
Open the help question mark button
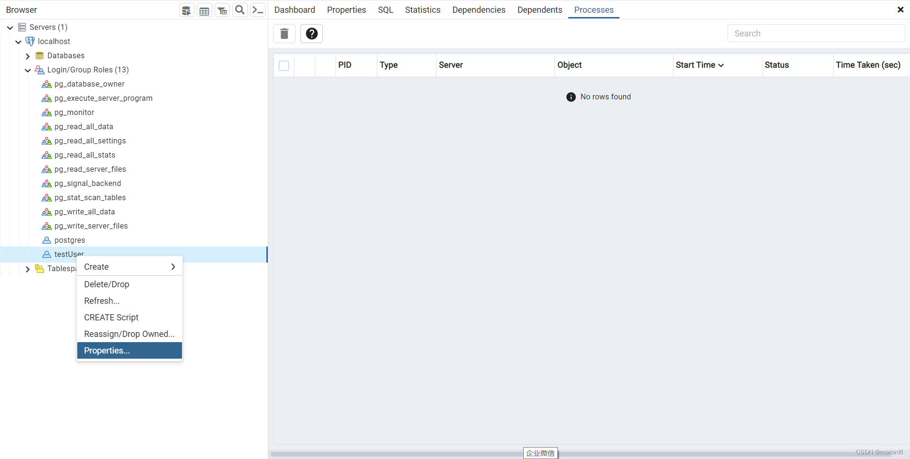click(311, 34)
